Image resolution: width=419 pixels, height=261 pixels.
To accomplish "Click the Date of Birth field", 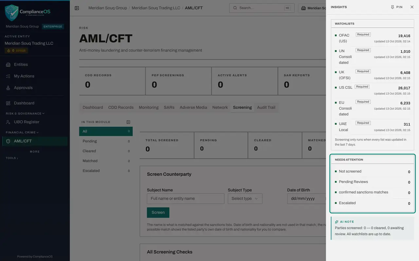I will pos(306,199).
